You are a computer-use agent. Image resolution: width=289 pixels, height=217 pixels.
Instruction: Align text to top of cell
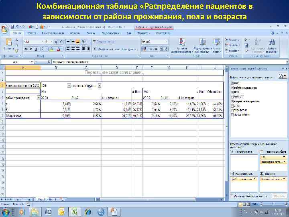pyautogui.click(x=68, y=42)
